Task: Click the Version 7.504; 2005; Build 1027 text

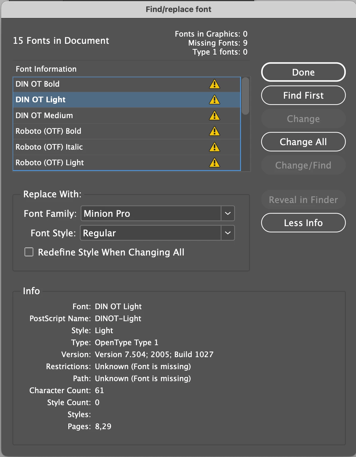Action: (154, 354)
